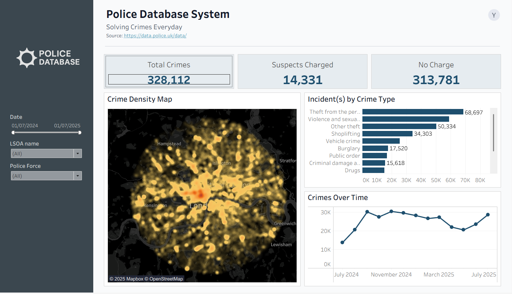Click the Criminal damage bar
512x294 pixels.
374,163
